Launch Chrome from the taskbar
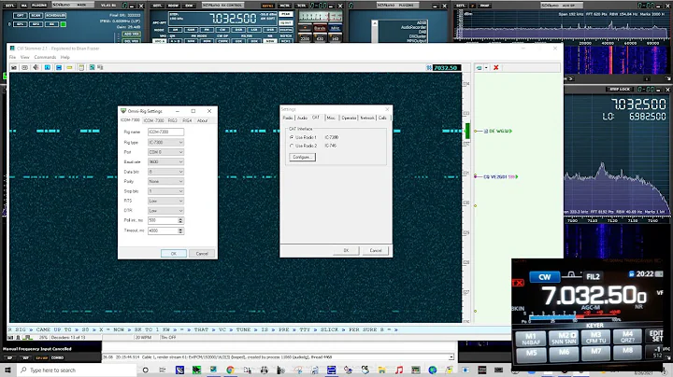The height and width of the screenshot is (377, 673). point(230,370)
